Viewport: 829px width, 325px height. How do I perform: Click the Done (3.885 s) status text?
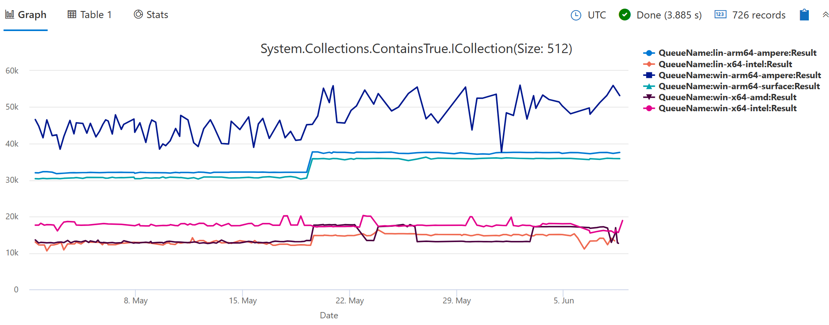pyautogui.click(x=670, y=15)
